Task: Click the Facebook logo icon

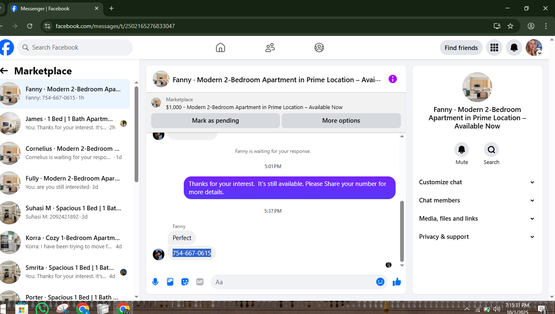Action: 7,48
